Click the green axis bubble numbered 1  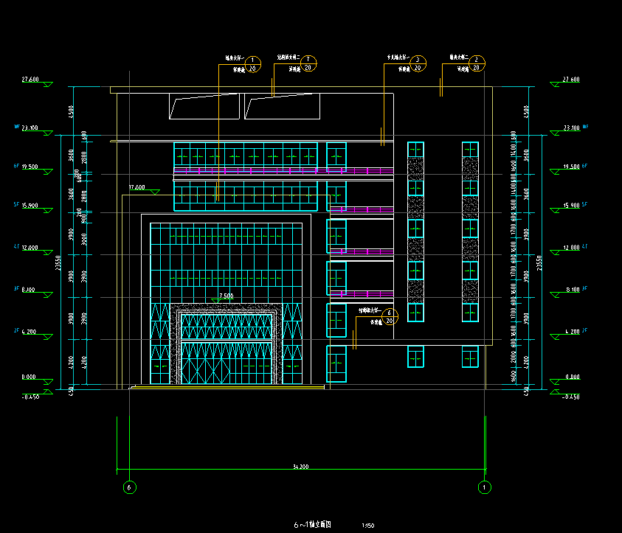(x=484, y=487)
